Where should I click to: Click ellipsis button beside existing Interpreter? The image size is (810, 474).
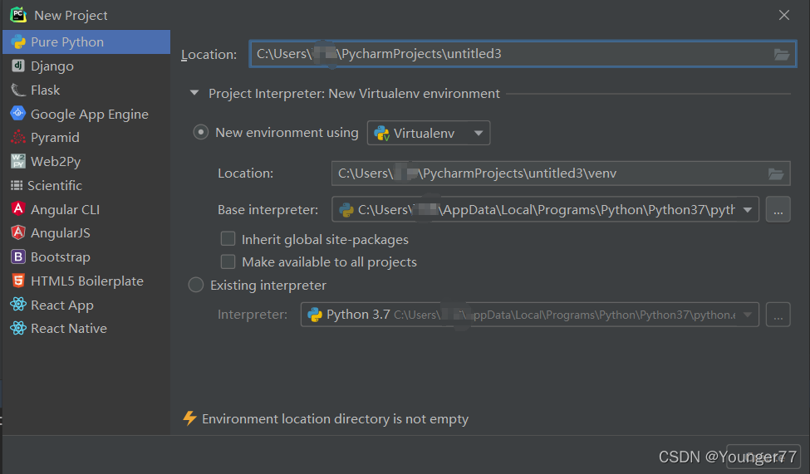pyautogui.click(x=778, y=315)
